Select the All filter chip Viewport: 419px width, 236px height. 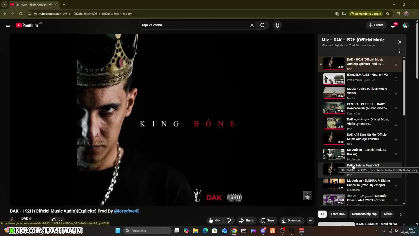point(322,214)
